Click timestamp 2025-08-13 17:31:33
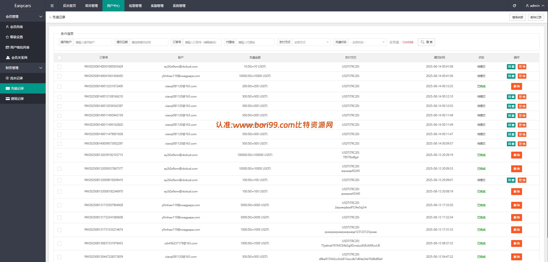 (440, 230)
